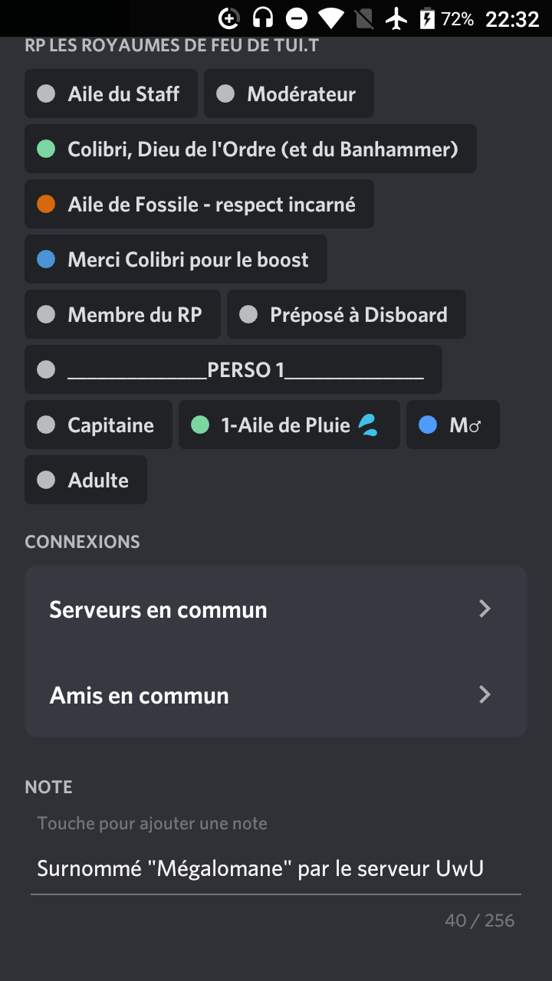
Task: Open the Serveurs en commun list
Action: (158, 610)
